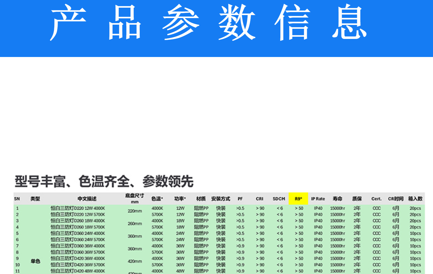Click description 恒白三防灯D360 24W 4000K
Image resolution: width=433 pixels, height=274 pixels.
pyautogui.click(x=78, y=233)
